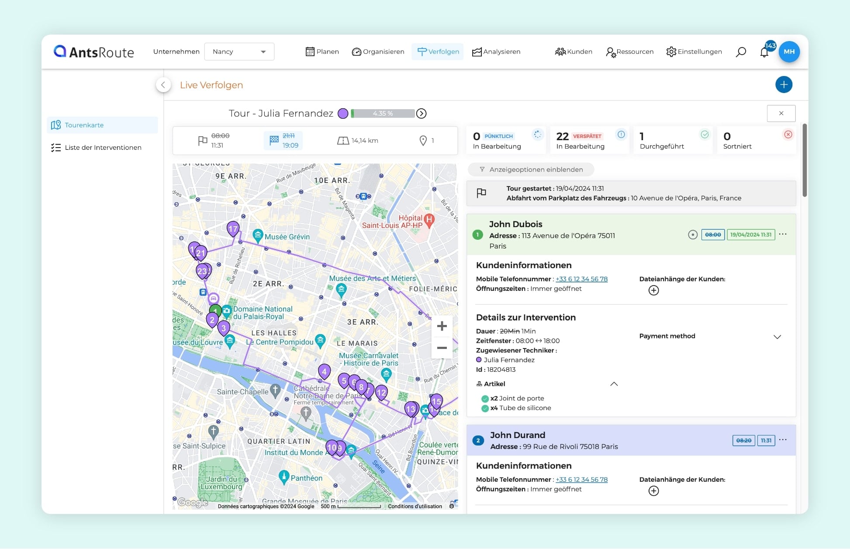Click the tour progress bar
The width and height of the screenshot is (850, 549).
click(383, 114)
